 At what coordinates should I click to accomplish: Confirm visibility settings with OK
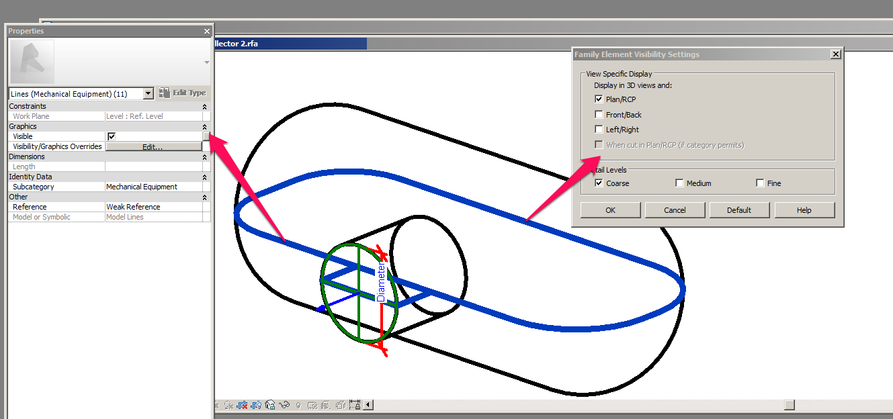tap(609, 209)
